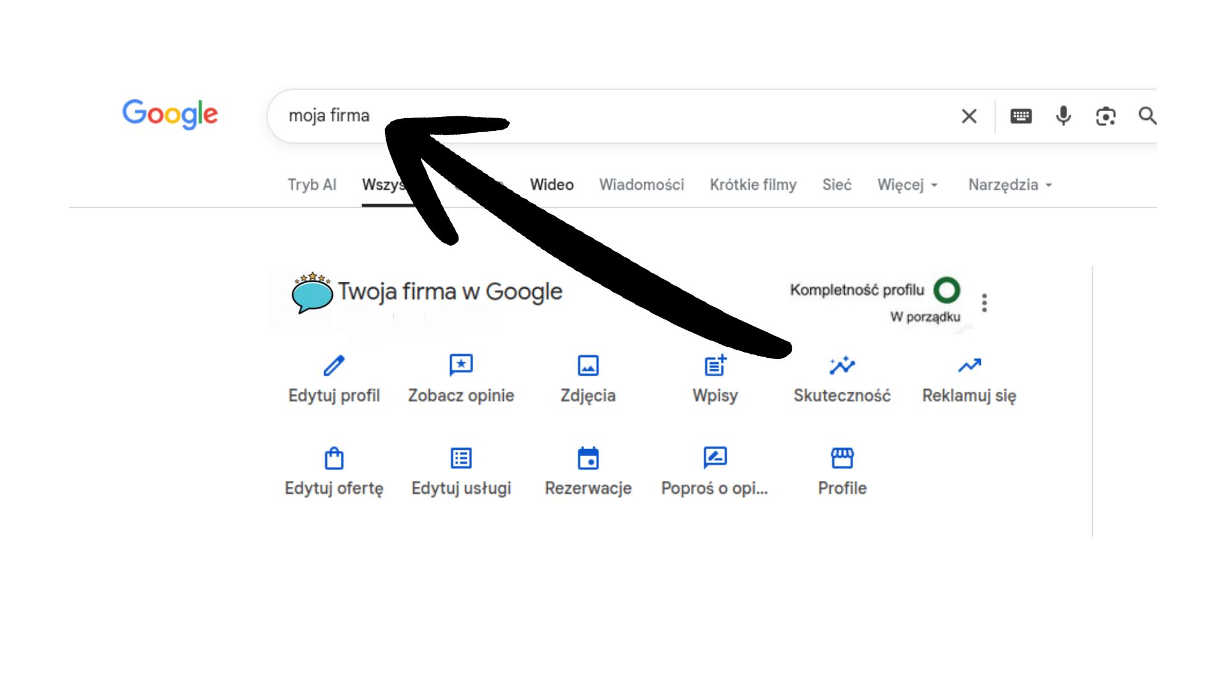Image resolution: width=1226 pixels, height=690 pixels.
Task: Click the Edytuj profil pencil icon
Action: point(334,365)
